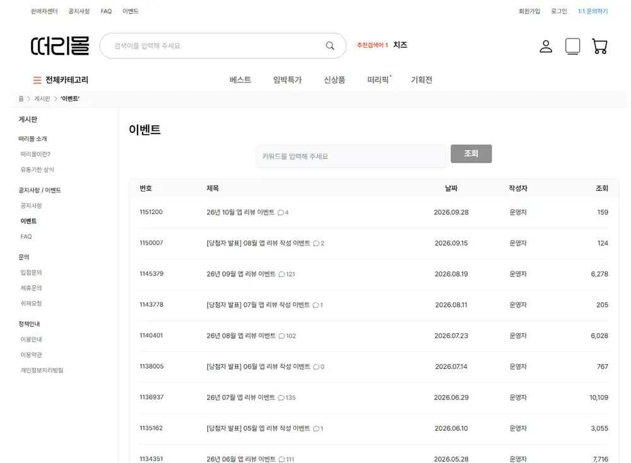Open 유통기한 상식 in the sidebar

click(37, 169)
